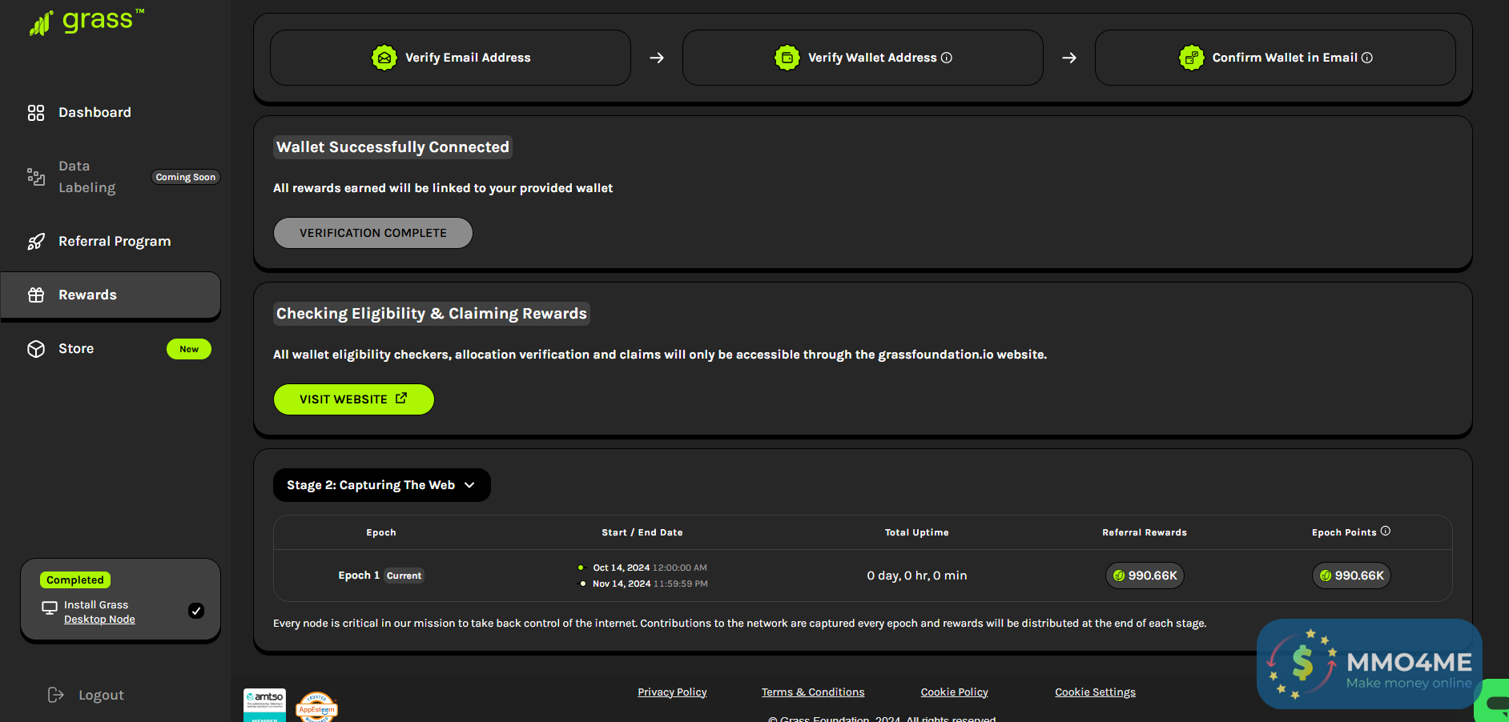Open the Cookie Settings link
This screenshot has height=722, width=1509.
[1095, 692]
